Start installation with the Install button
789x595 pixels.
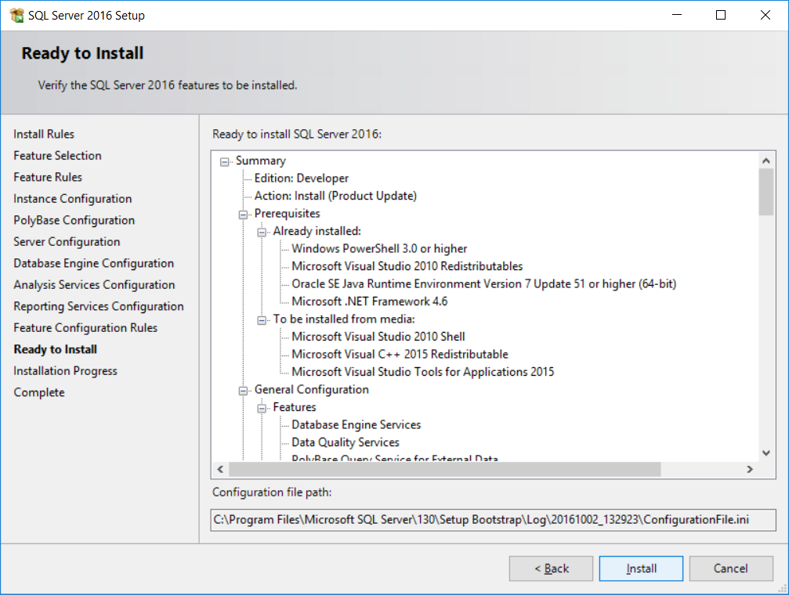(641, 568)
